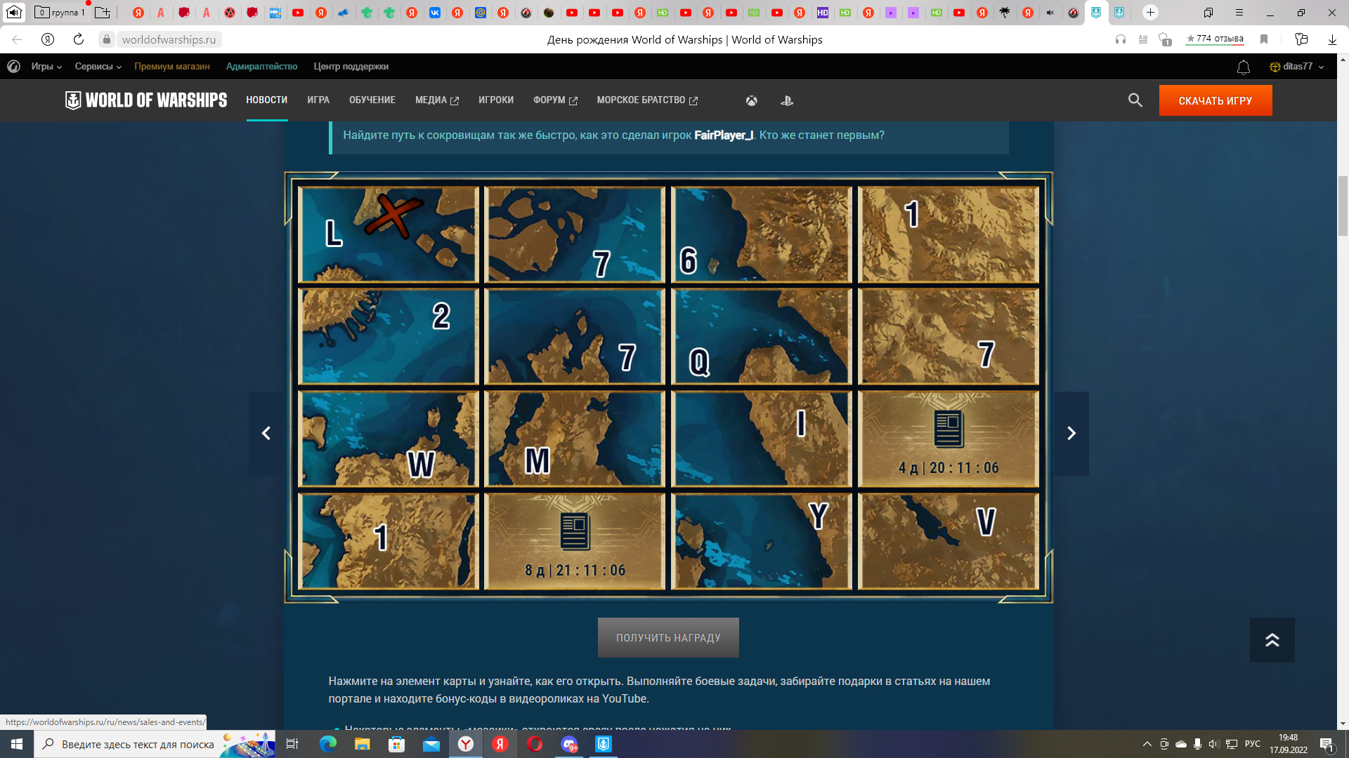The image size is (1349, 758).
Task: Open File Explorer from taskbar
Action: [362, 744]
